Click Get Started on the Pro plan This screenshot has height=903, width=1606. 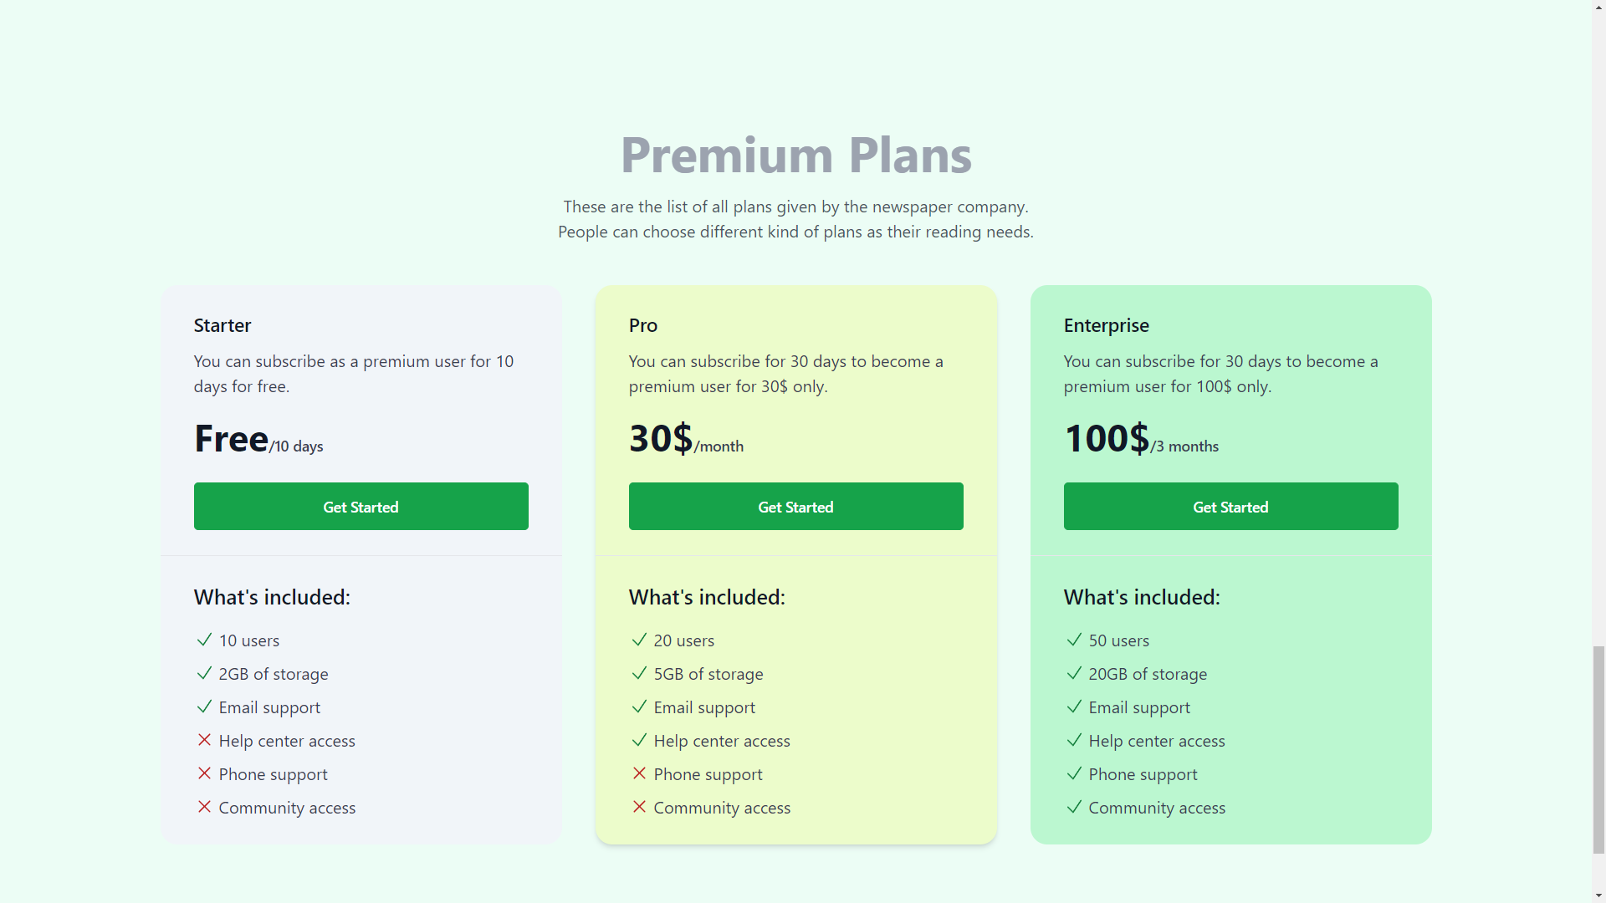(795, 506)
